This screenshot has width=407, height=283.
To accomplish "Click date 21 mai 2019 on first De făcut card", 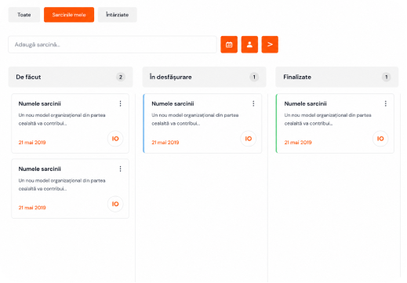I will pyautogui.click(x=32, y=143).
